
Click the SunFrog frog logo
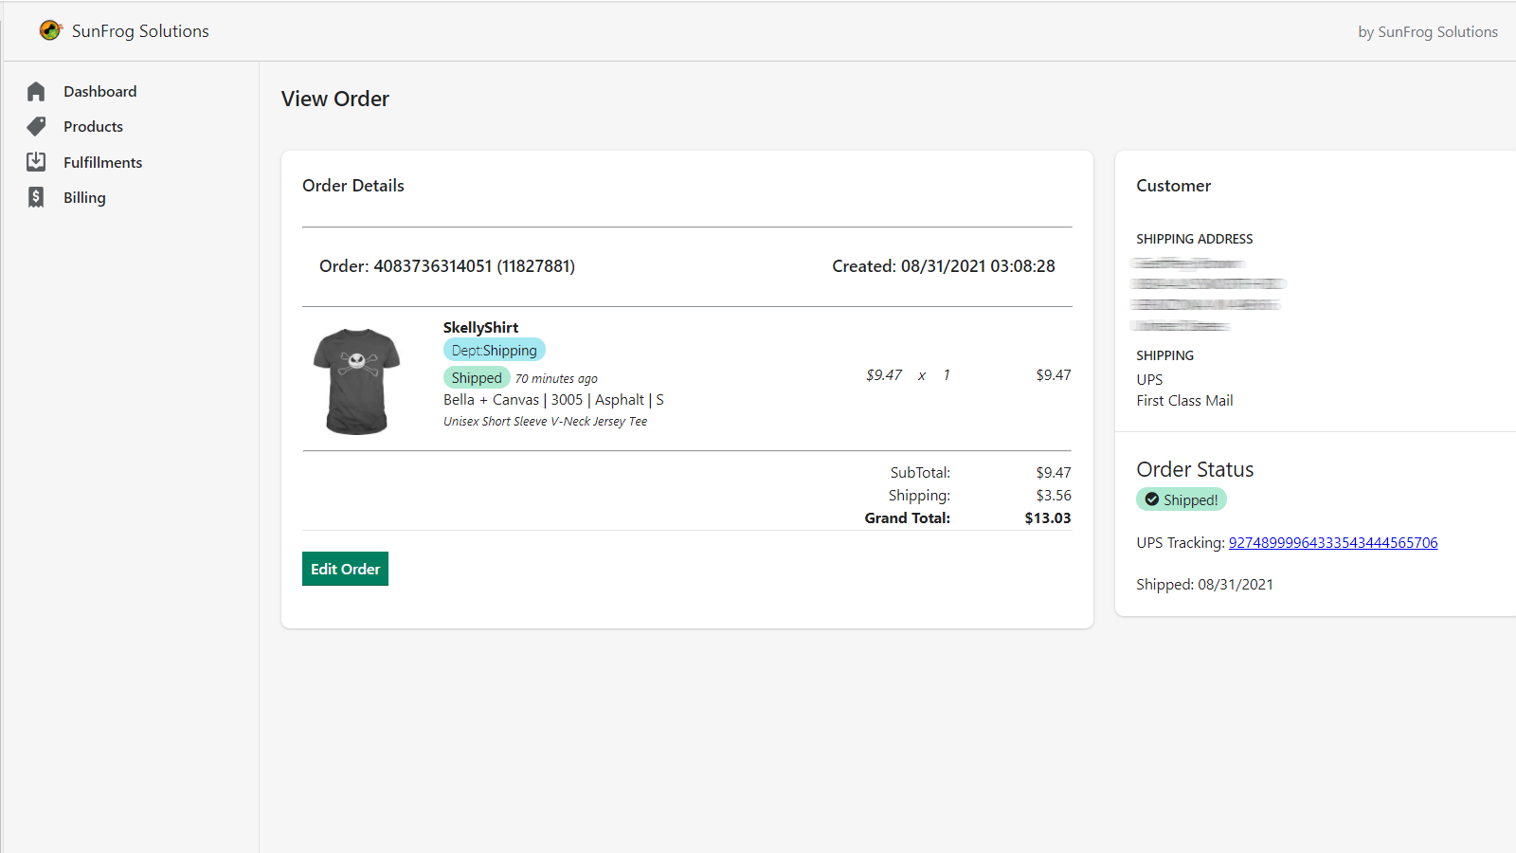pyautogui.click(x=50, y=29)
